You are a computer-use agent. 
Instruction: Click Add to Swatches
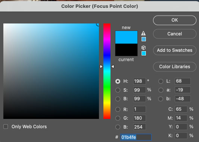pos(175,50)
